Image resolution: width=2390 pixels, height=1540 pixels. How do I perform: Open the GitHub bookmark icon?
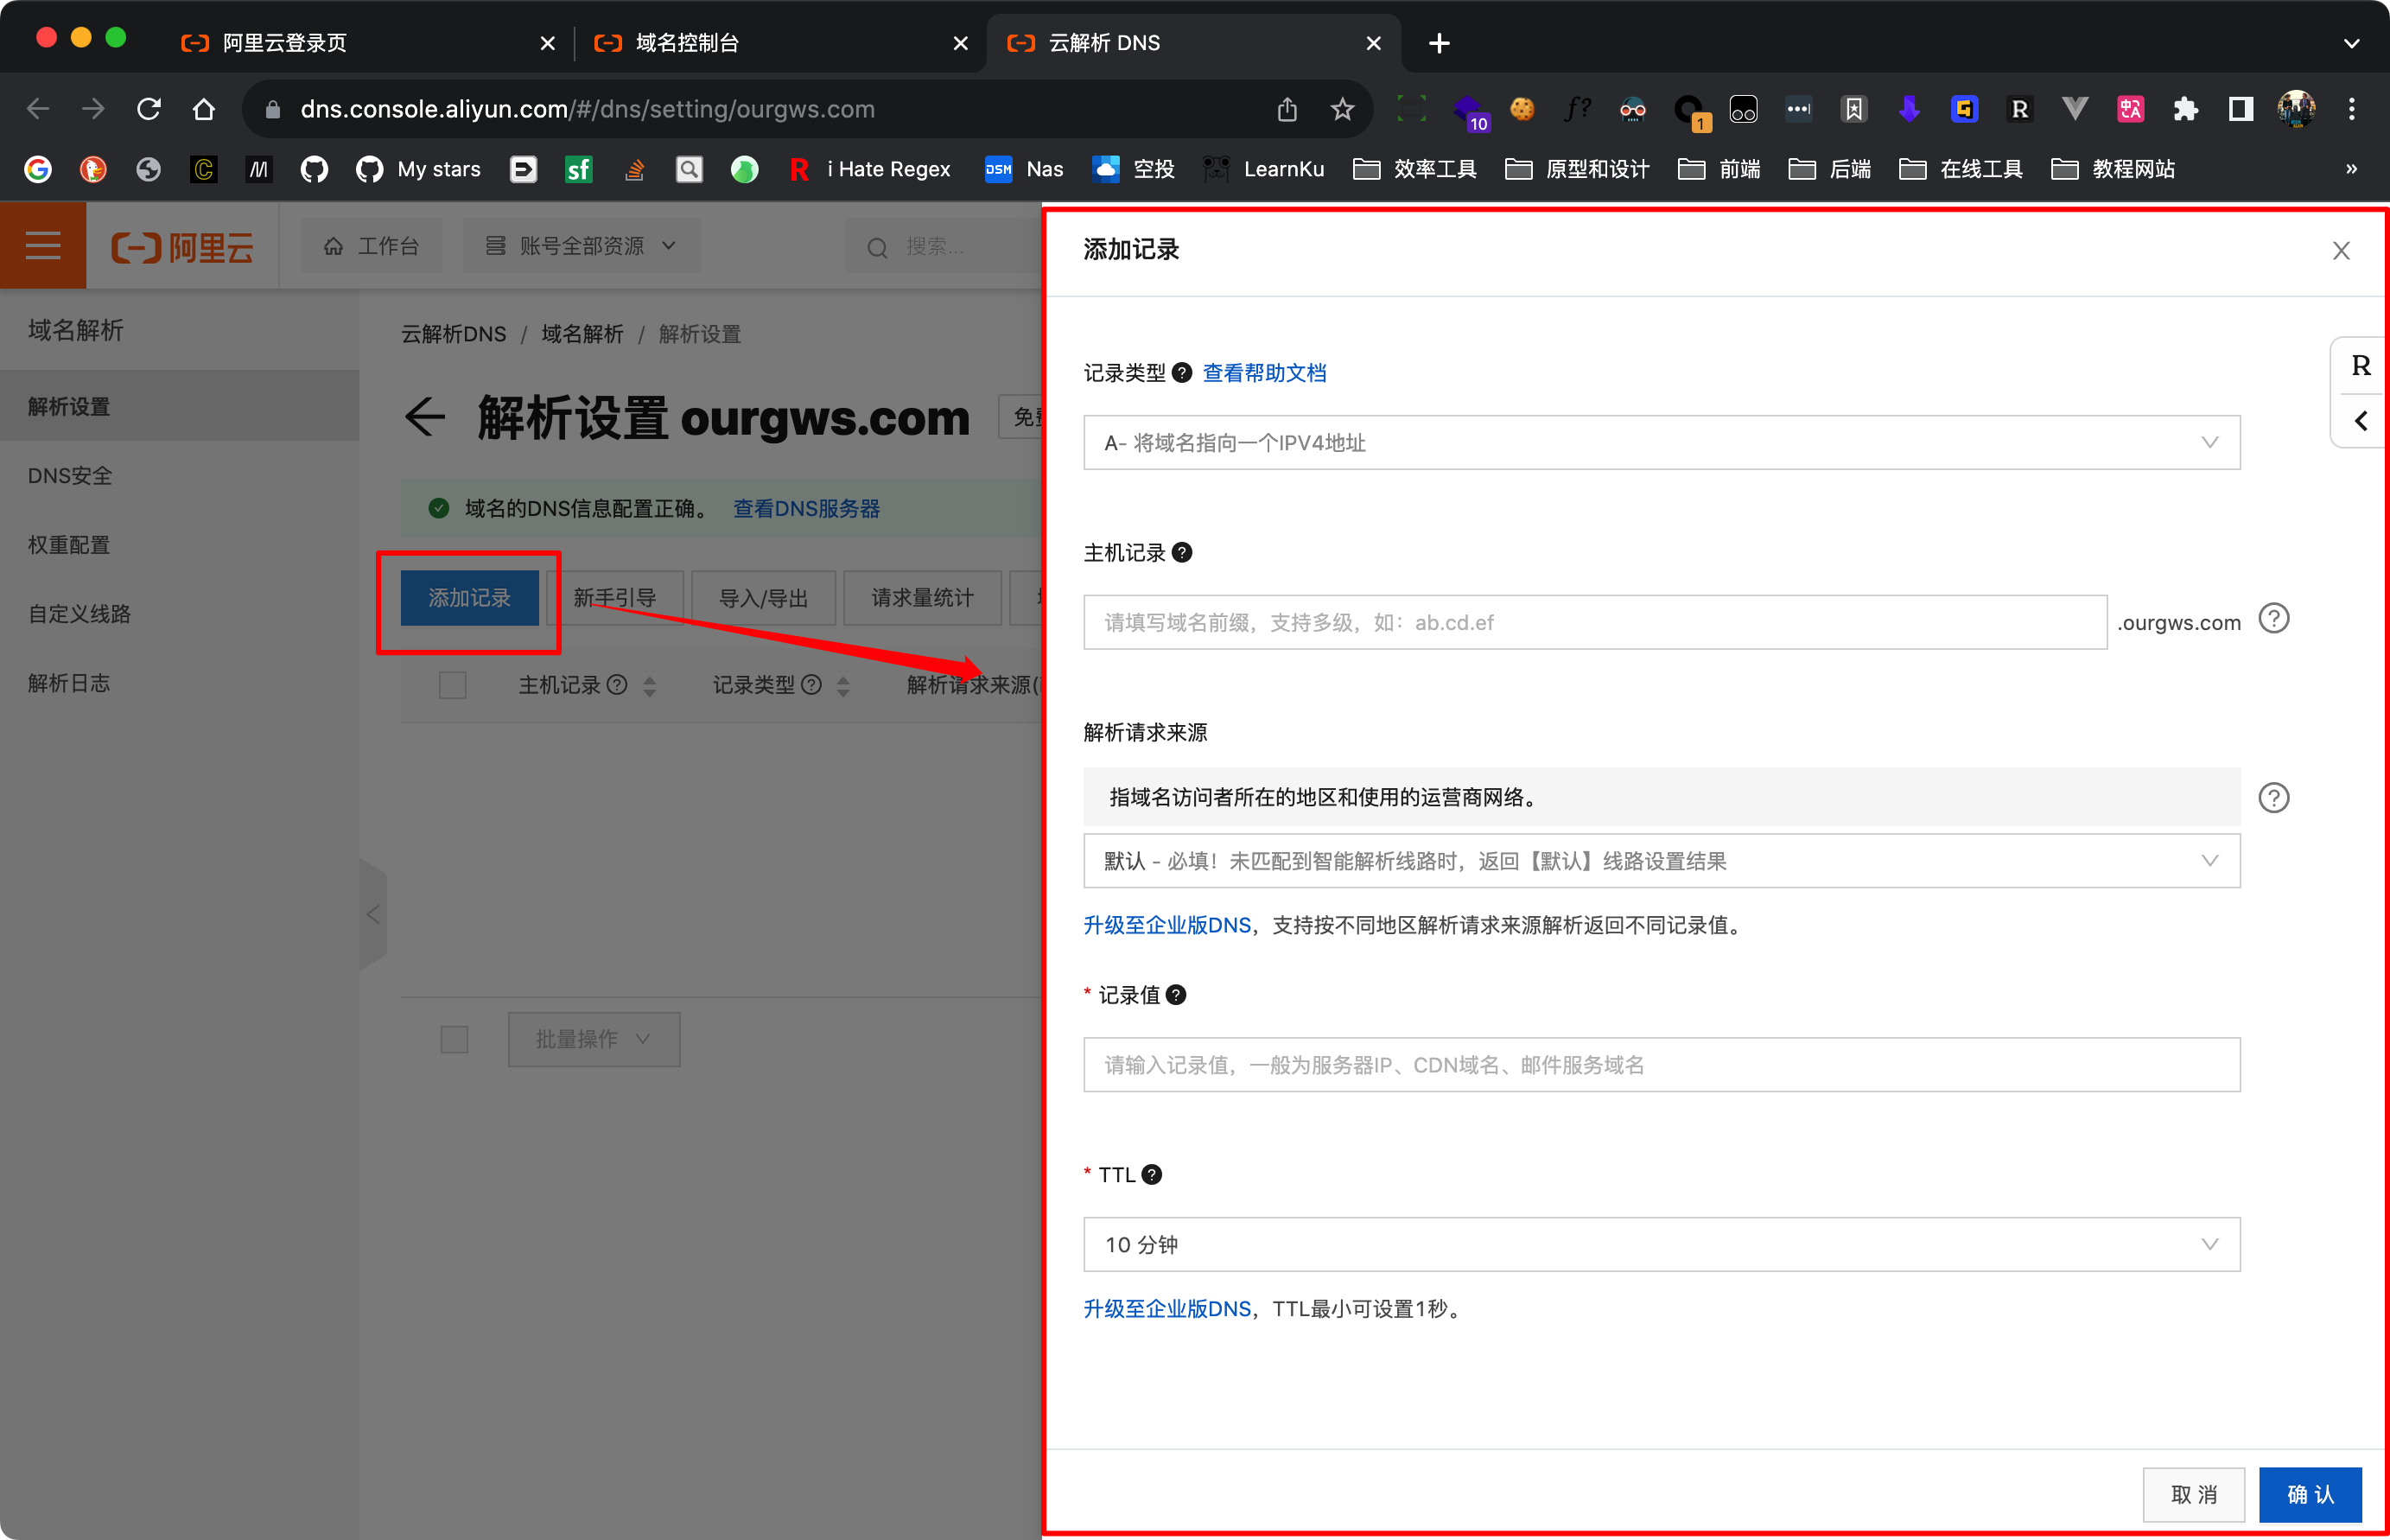(314, 169)
